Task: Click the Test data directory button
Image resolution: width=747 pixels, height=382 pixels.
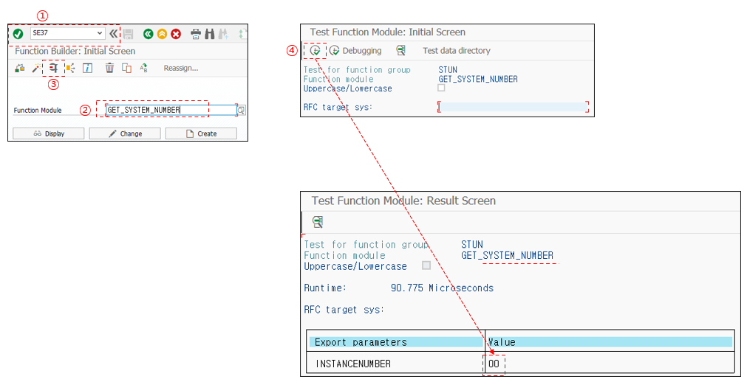Action: [x=457, y=50]
